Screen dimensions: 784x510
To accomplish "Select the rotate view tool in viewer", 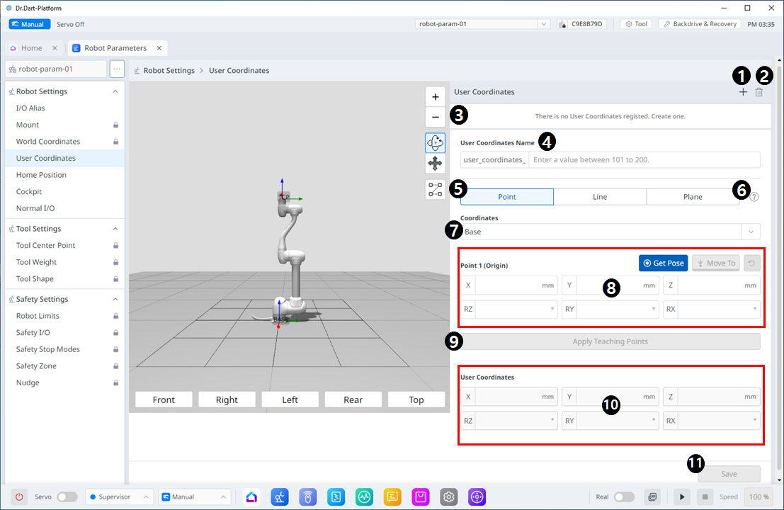I will [435, 142].
